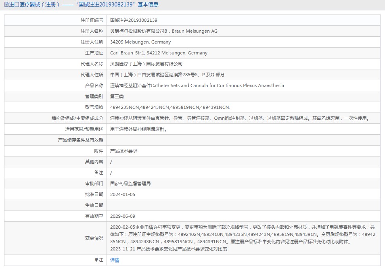Click the bullet icon beside 注

pyautogui.click(x=96, y=260)
